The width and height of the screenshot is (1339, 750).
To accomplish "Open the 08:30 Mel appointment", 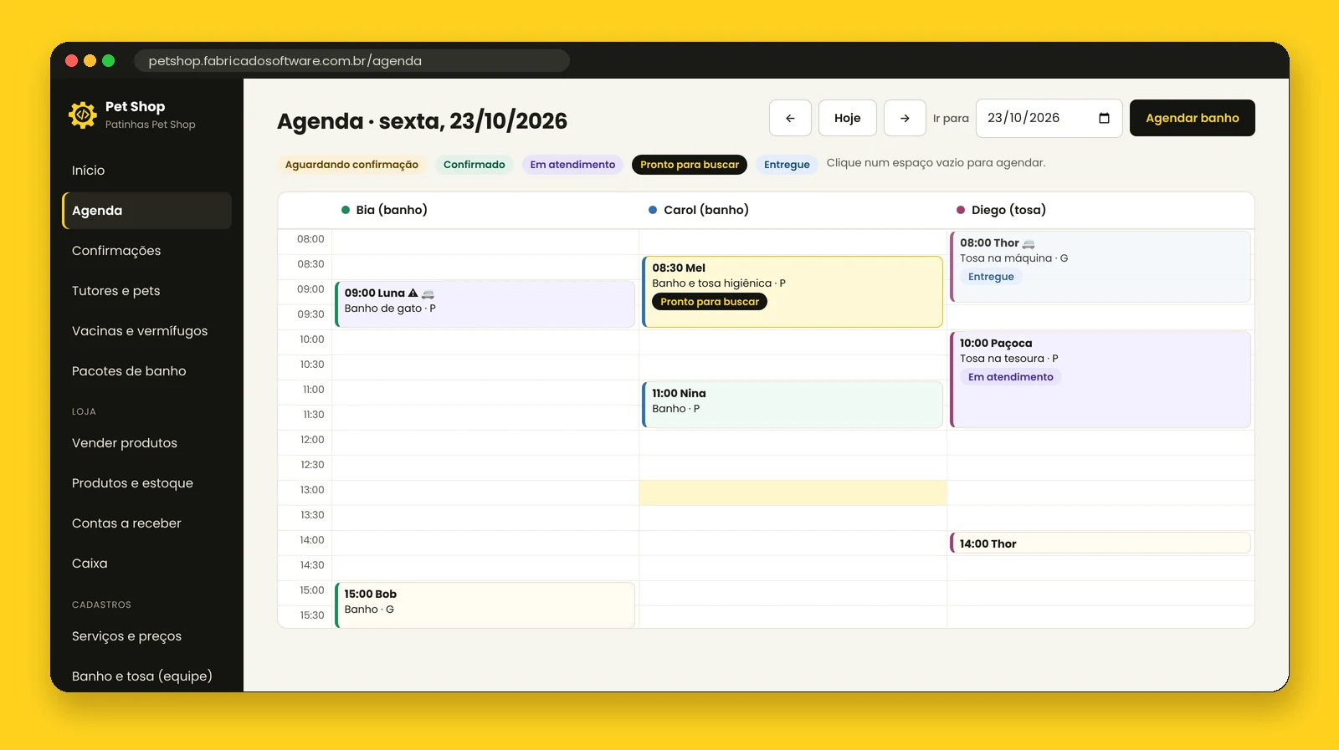I will (793, 292).
